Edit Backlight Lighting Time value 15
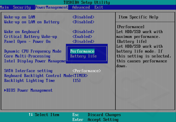Image resolution: width=176 pixels, height=122 pixels. [x=77, y=80]
